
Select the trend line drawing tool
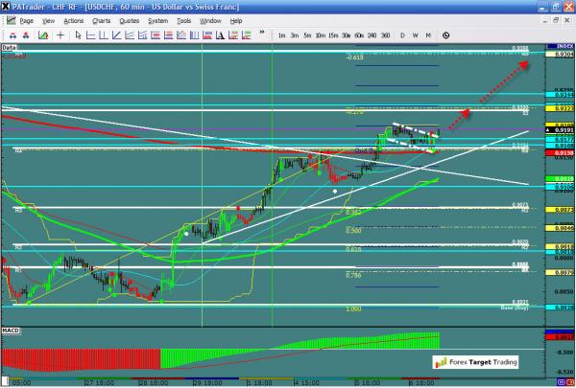pyautogui.click(x=116, y=35)
